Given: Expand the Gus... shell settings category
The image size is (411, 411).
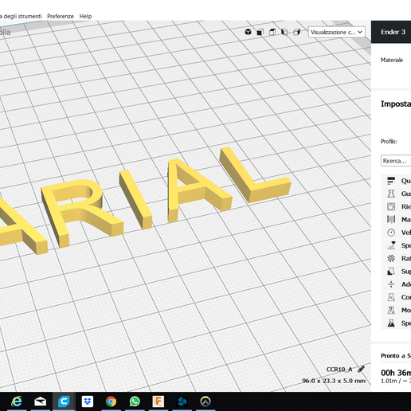Looking at the screenshot, I should (x=397, y=194).
